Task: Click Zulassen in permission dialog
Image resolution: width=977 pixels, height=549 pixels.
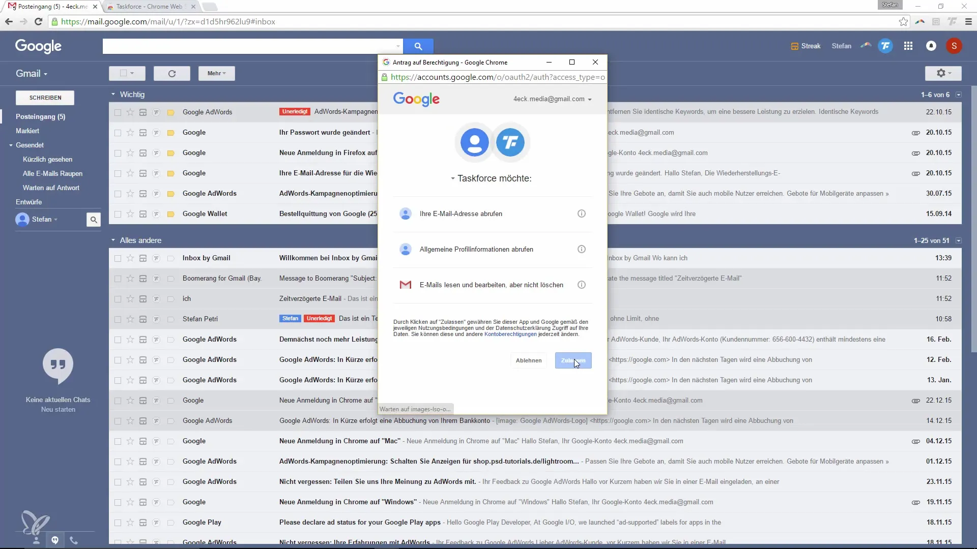Action: pos(573,360)
